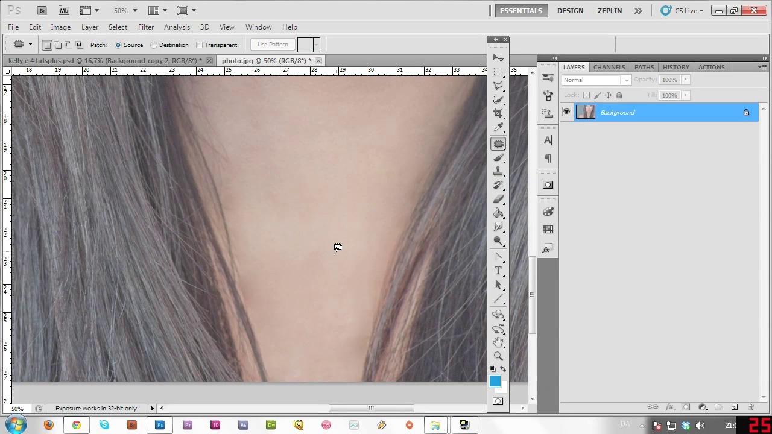The height and width of the screenshot is (434, 772).
Task: Open the 50% zoom level dropdown
Action: (125, 10)
